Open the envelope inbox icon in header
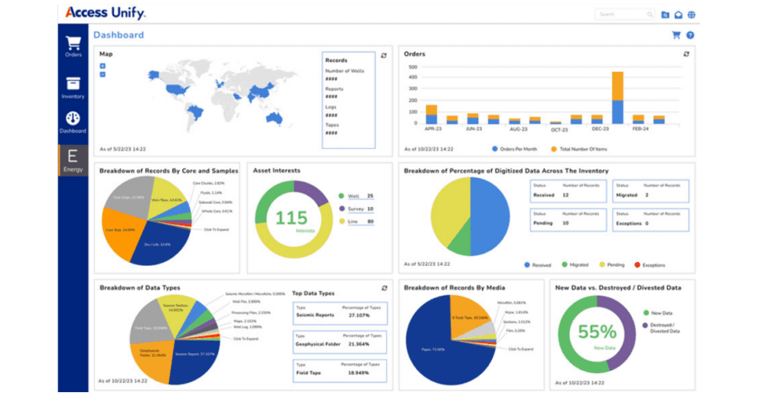 point(678,15)
